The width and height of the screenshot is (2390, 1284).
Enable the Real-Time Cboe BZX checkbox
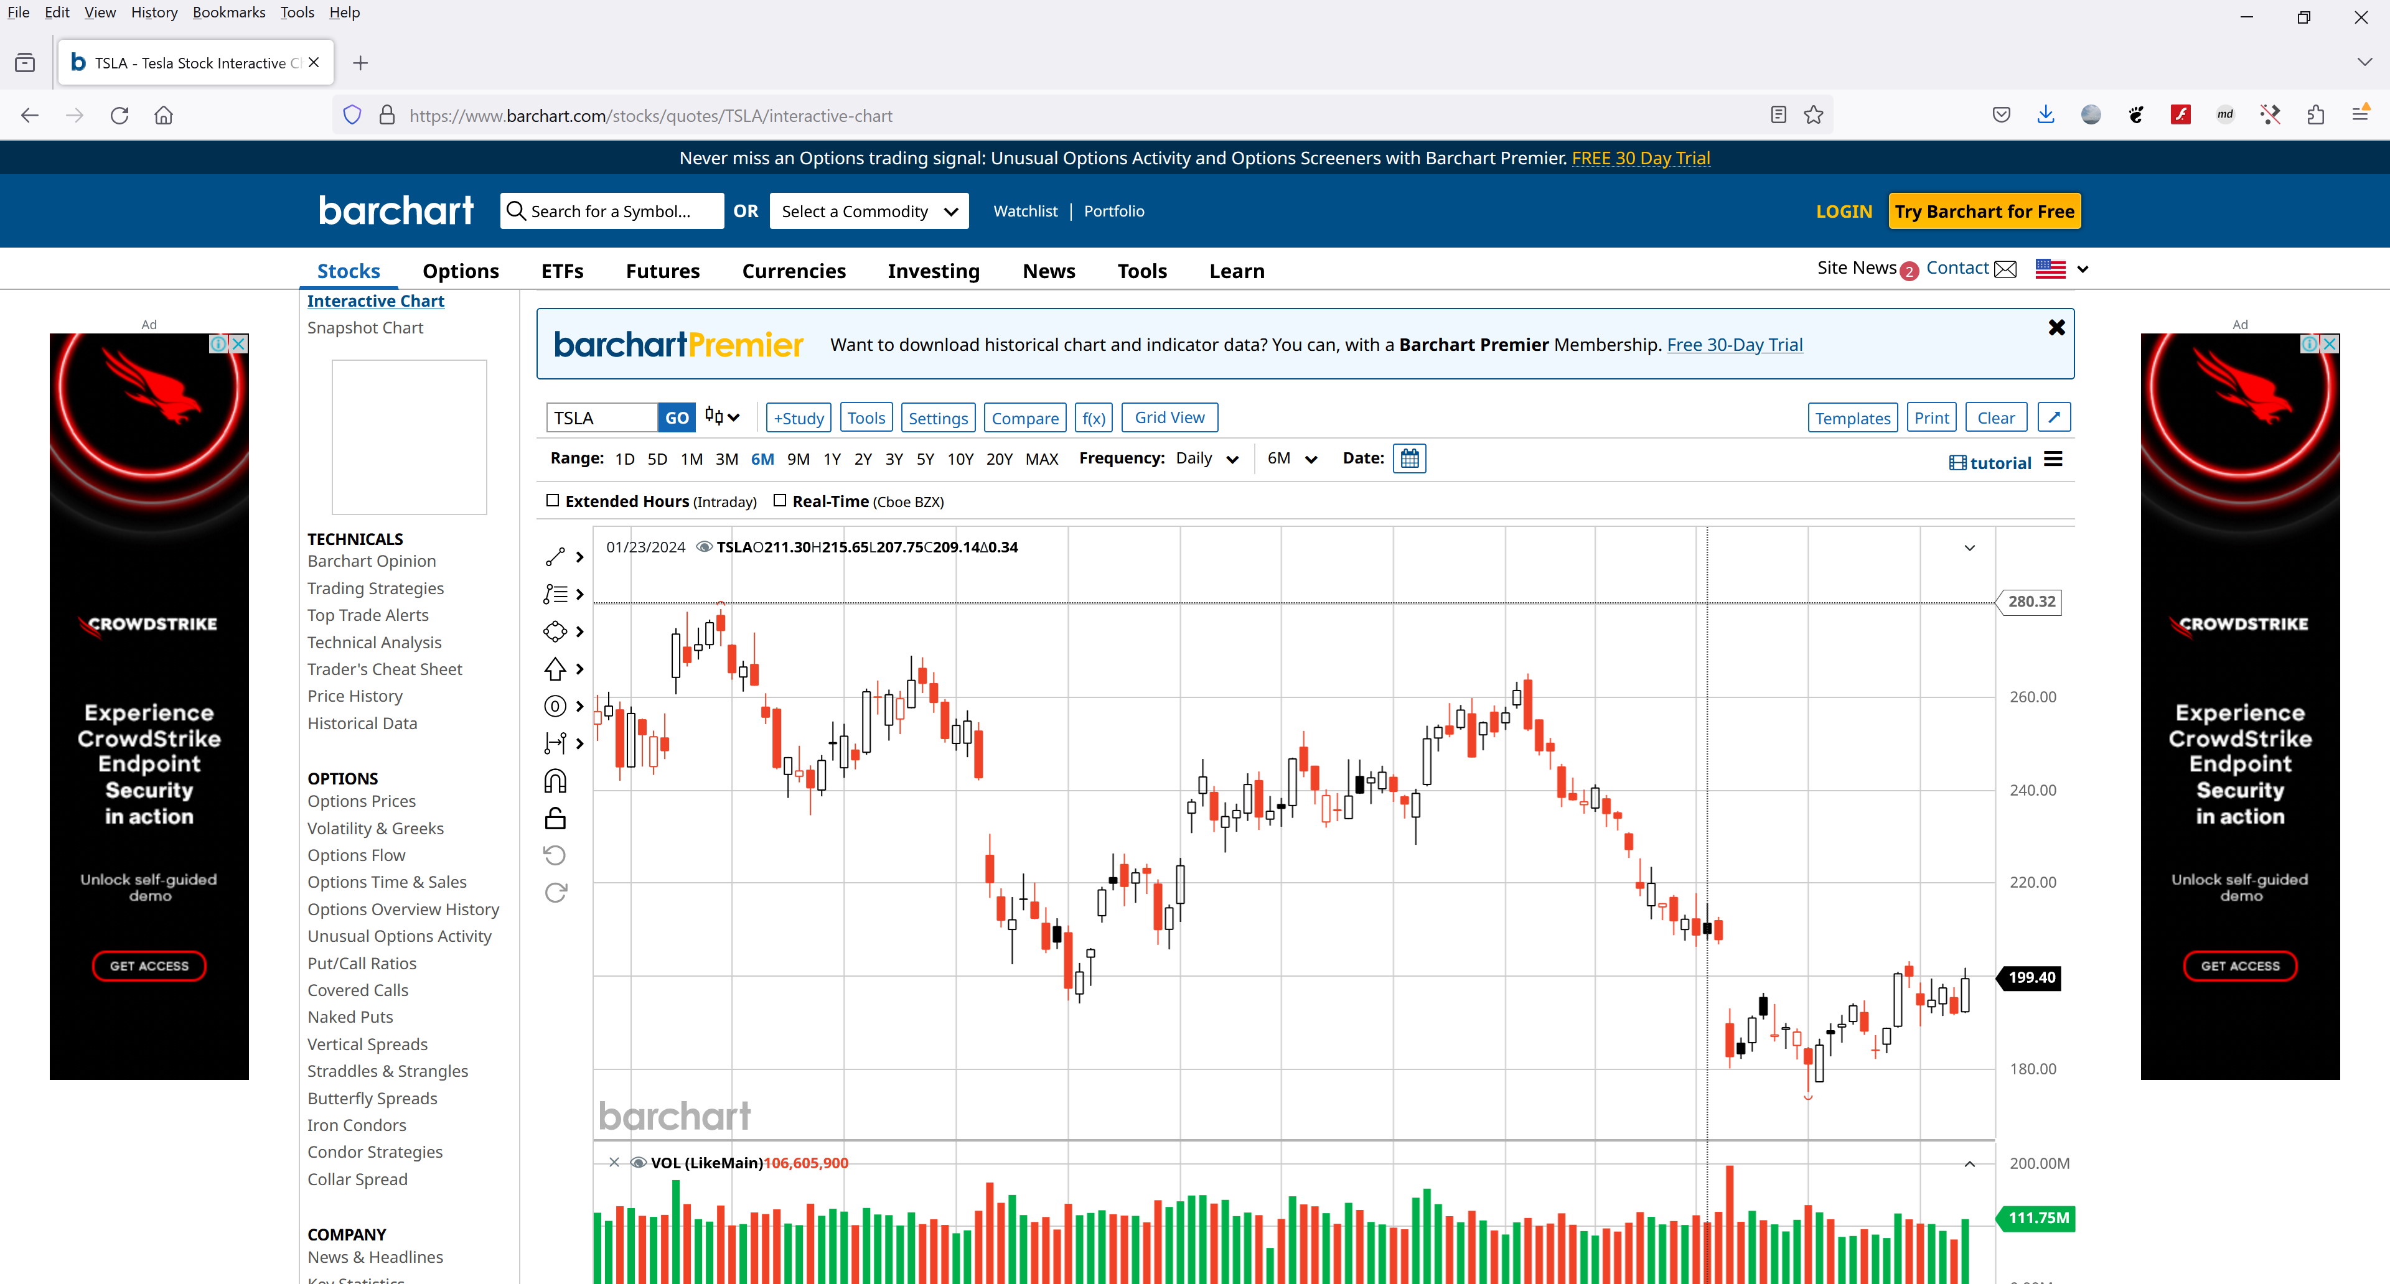(780, 501)
